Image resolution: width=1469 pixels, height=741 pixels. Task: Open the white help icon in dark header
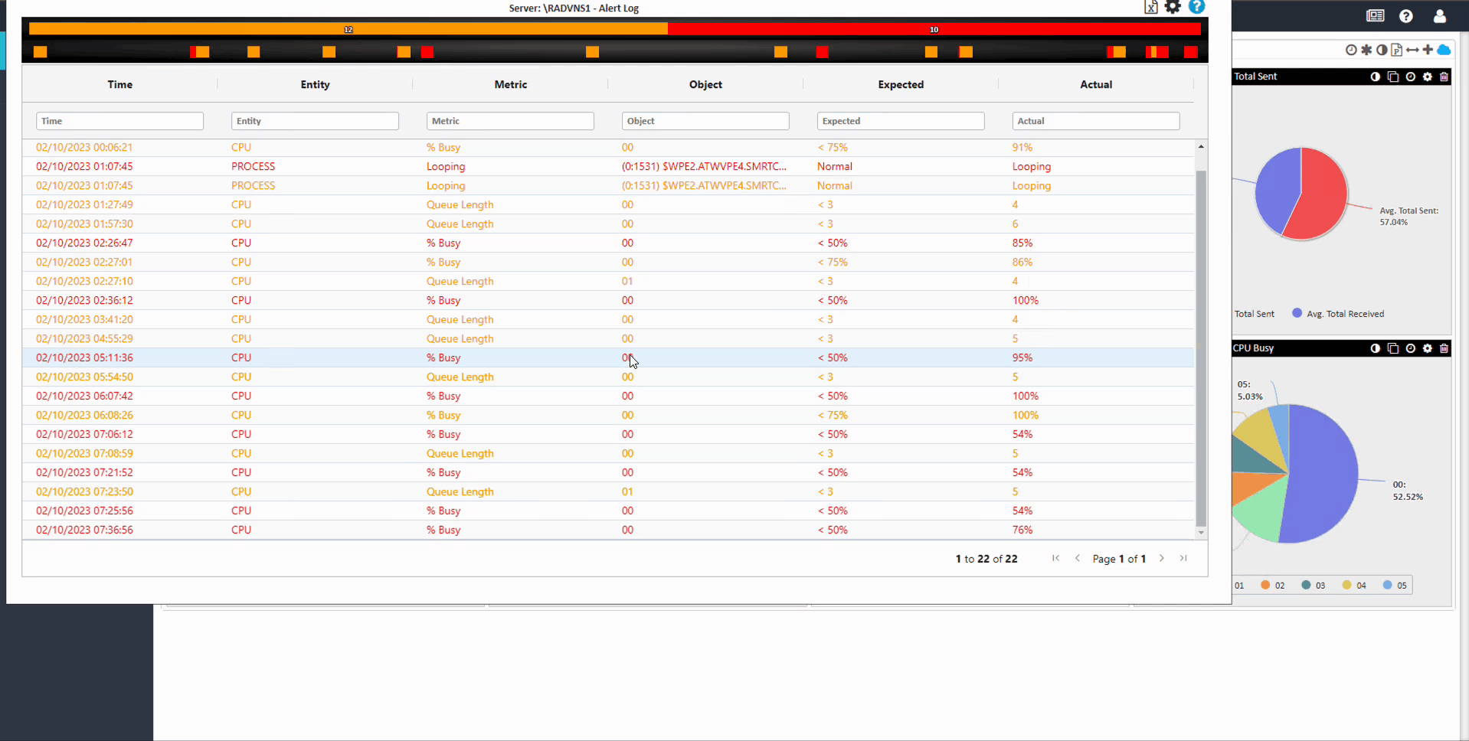(1406, 16)
